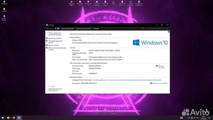Screen dimensions: 213x120
Task: Open the notification center icon
Action: pyautogui.click(x=209, y=118)
